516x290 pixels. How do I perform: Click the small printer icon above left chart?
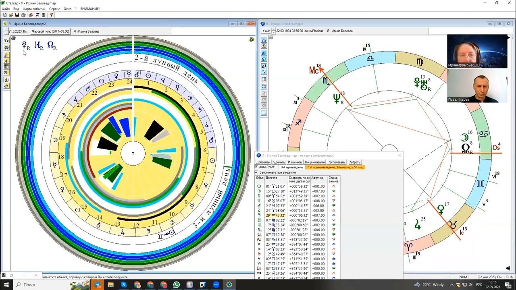[x=13, y=38]
